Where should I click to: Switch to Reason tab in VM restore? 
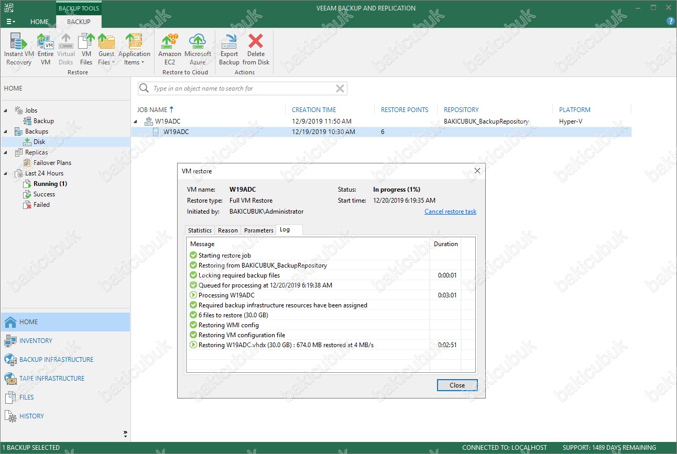click(x=228, y=230)
